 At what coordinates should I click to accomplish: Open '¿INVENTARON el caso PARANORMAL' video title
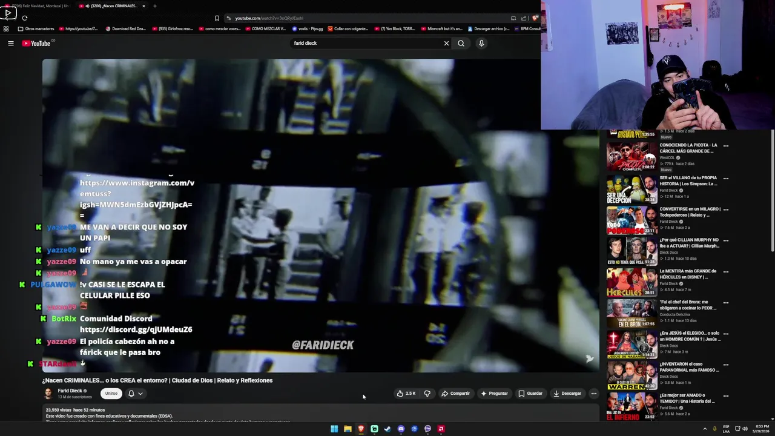click(689, 367)
